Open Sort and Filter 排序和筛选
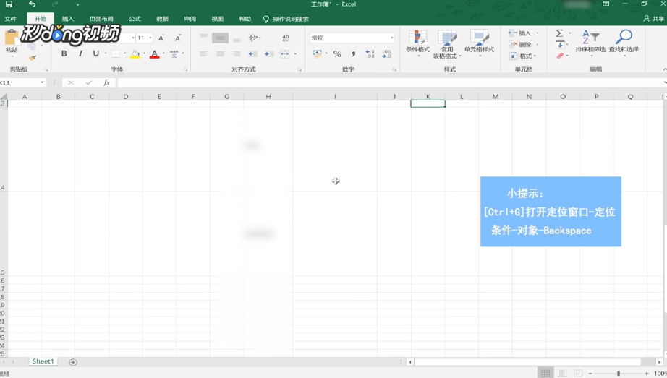Viewport: 667px width, 378px height. tap(590, 42)
